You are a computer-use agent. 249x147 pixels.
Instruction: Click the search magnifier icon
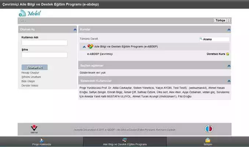pos(201,39)
